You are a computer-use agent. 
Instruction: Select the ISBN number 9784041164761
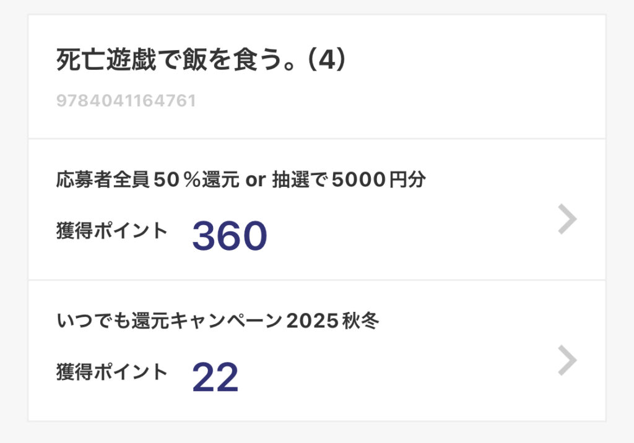(x=126, y=101)
